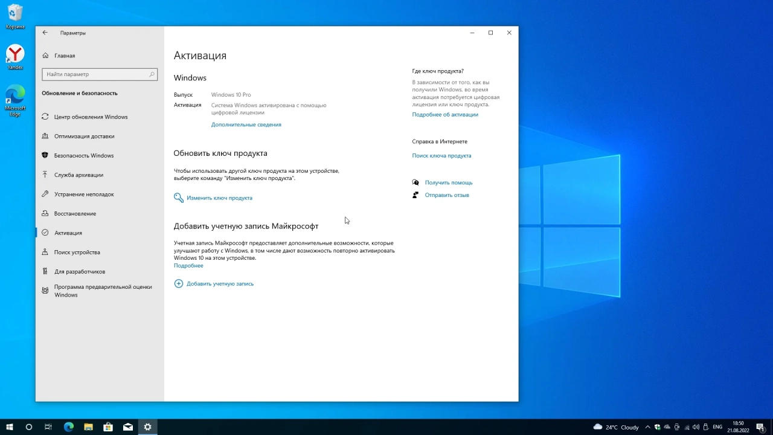Click Дополнительные сведения link
The image size is (773, 435).
pyautogui.click(x=246, y=124)
